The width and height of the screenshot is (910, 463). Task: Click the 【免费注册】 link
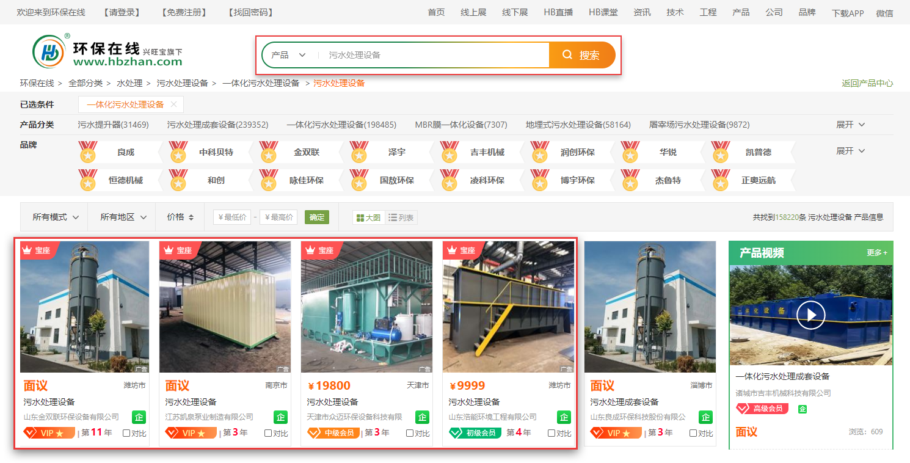(x=184, y=12)
